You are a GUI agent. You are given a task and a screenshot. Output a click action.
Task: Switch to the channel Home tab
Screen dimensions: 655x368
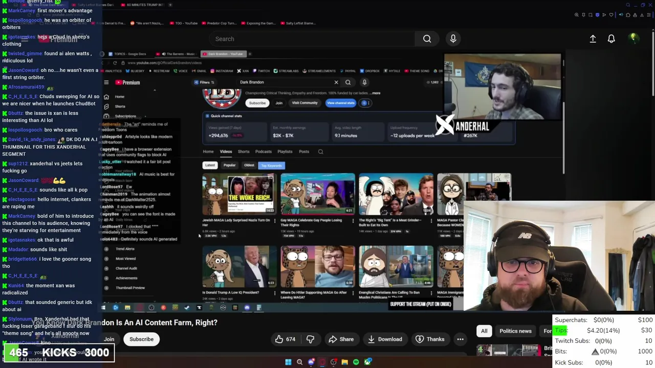208,151
